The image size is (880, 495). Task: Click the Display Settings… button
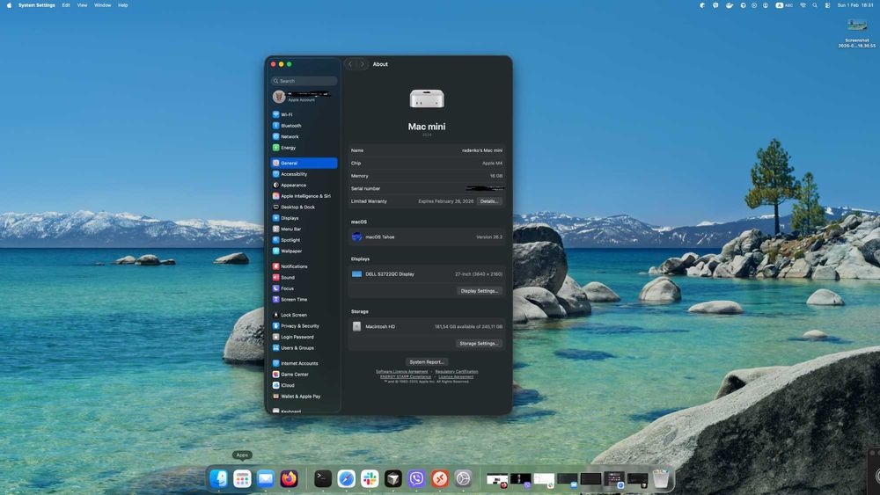tap(480, 291)
